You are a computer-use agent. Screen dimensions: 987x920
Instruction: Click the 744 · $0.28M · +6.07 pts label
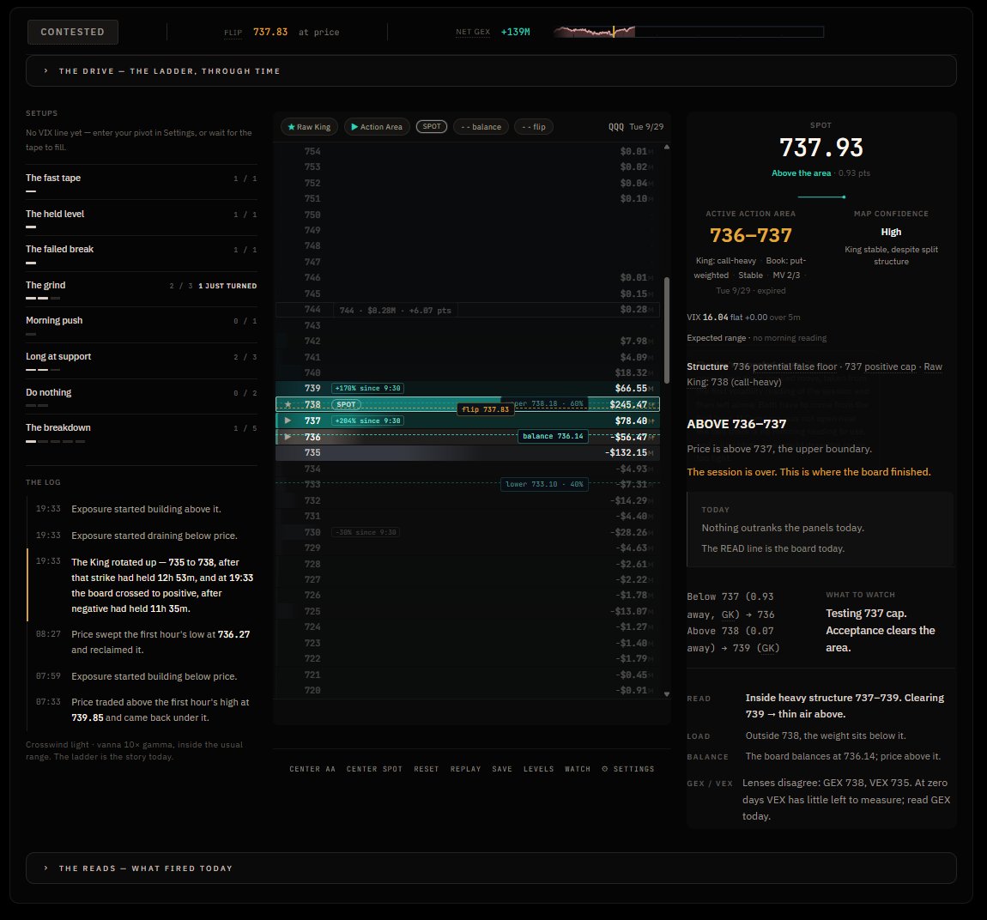tap(396, 310)
